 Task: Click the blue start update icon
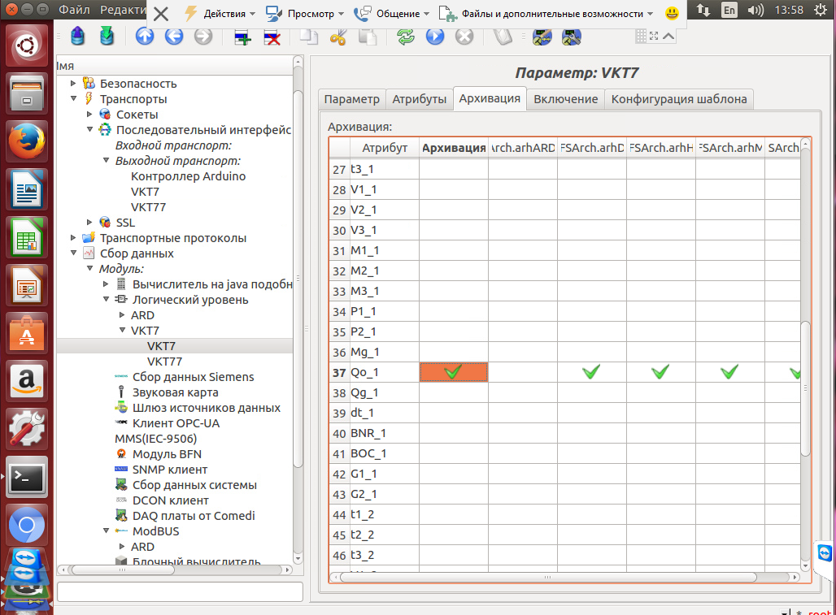[x=434, y=37]
